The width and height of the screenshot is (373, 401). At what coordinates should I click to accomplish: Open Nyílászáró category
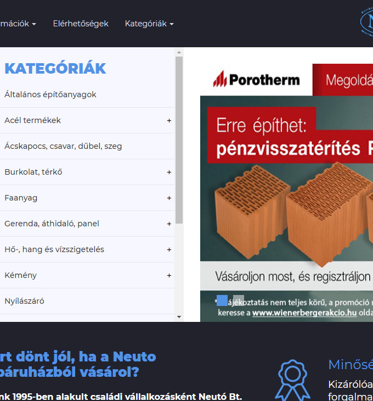25,301
